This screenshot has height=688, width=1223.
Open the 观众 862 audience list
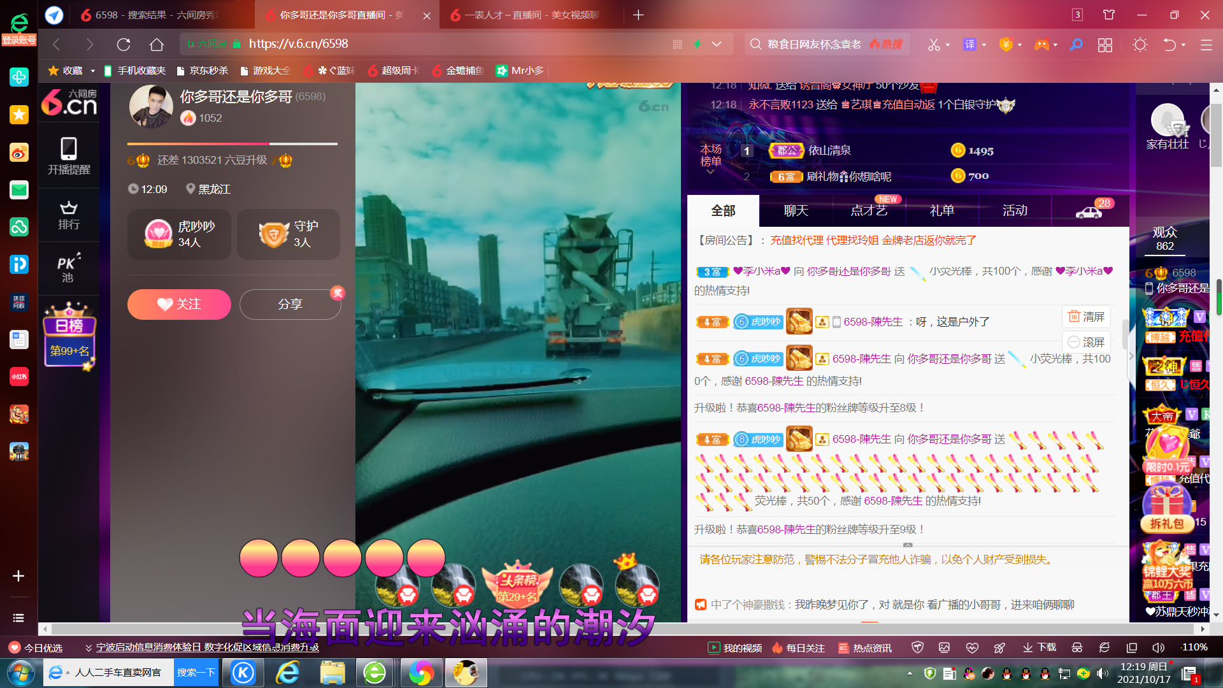point(1165,240)
